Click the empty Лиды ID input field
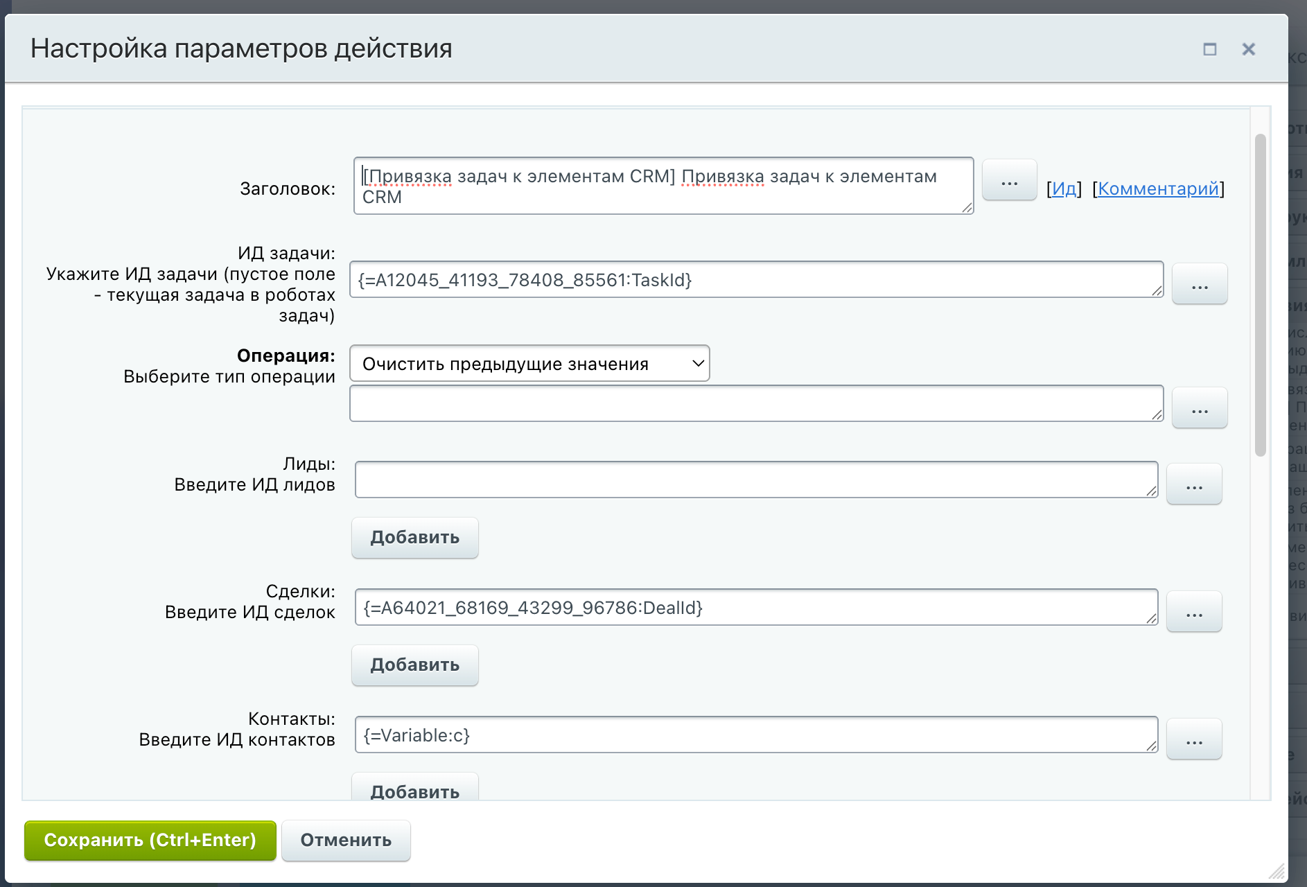 (755, 480)
